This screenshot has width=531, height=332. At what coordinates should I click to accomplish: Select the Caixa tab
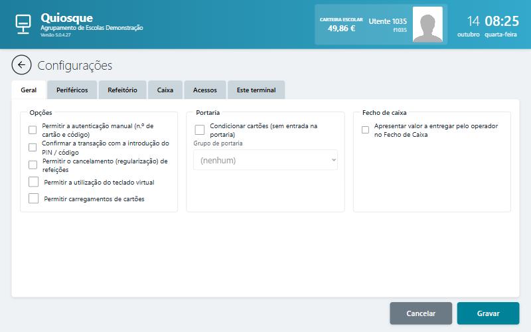tap(165, 90)
